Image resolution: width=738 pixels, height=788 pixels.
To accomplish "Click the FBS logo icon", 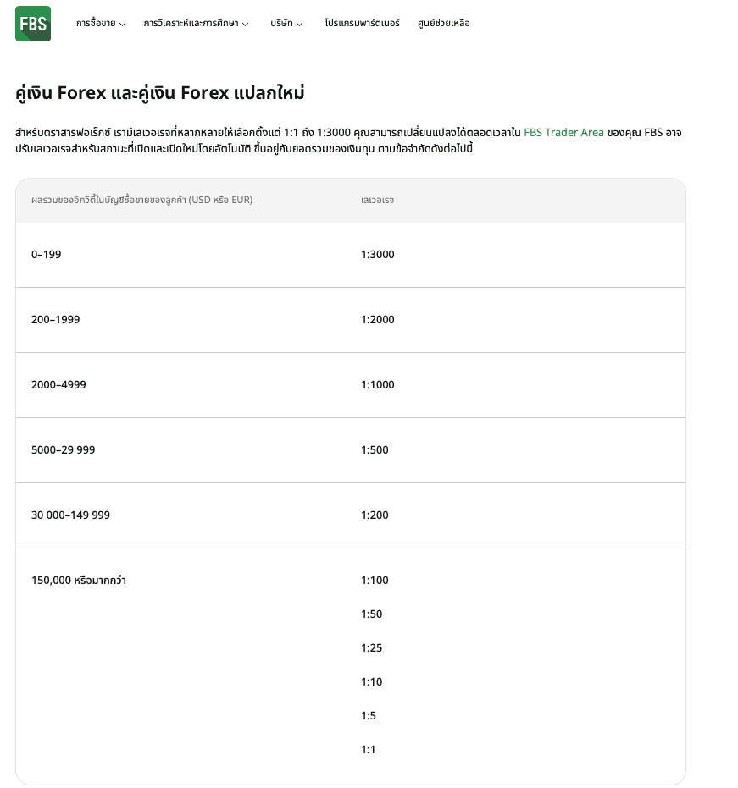I will click(x=32, y=24).
